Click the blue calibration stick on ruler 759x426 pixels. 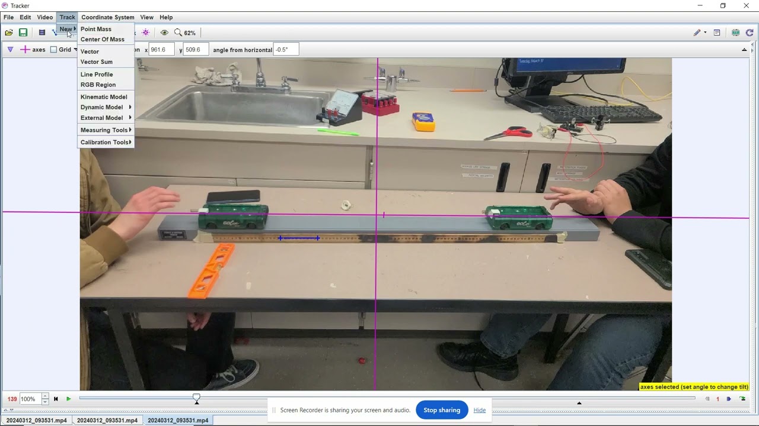[x=299, y=238]
